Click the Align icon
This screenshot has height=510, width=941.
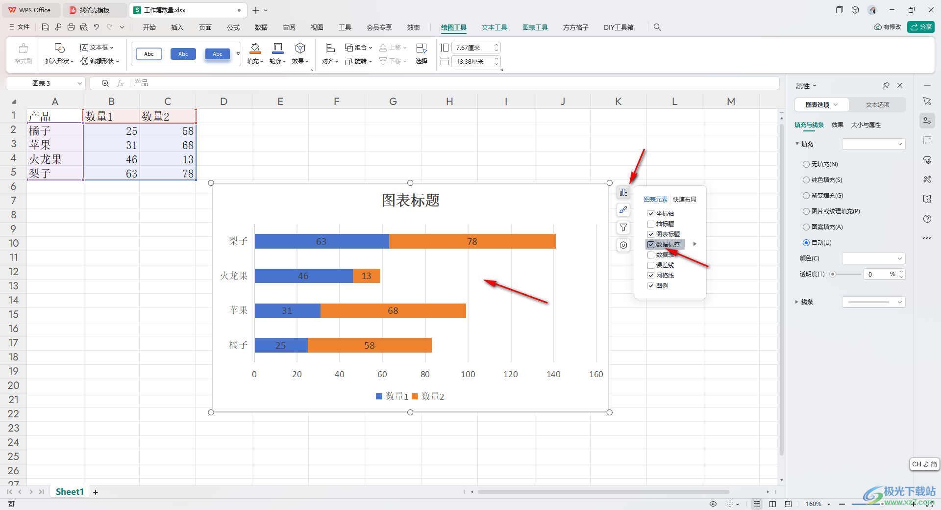pyautogui.click(x=330, y=48)
